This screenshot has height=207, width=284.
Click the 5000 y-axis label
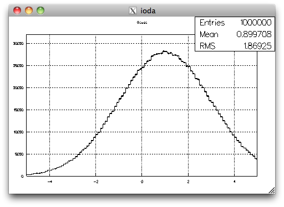[19, 154]
